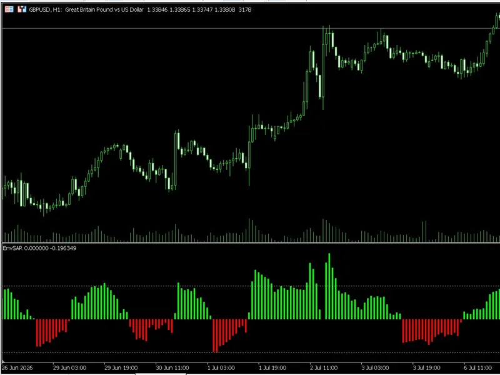Screen dimensions: 500x375
Task: Toggle the one-click trading panel icon
Action: (22, 9)
